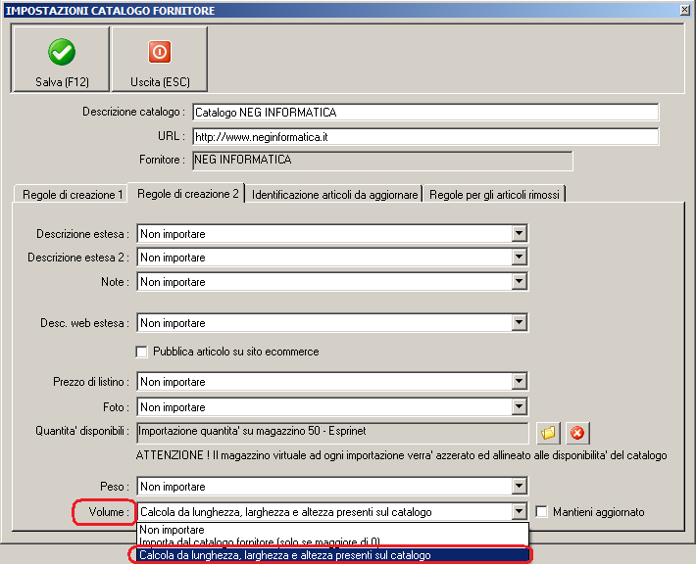Click the Descrizione catalogo input field
This screenshot has width=696, height=564.
point(425,113)
